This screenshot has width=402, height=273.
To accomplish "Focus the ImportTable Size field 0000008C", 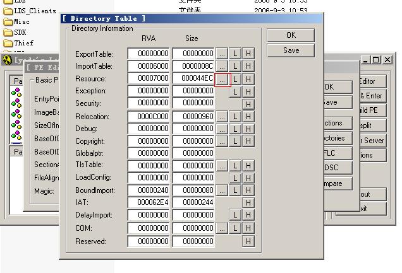I will (193, 66).
